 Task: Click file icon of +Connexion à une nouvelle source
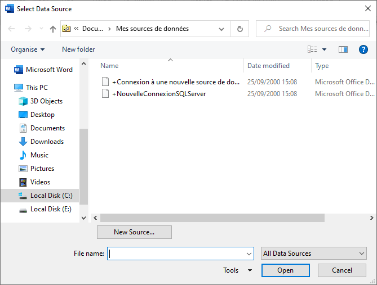[x=105, y=82]
